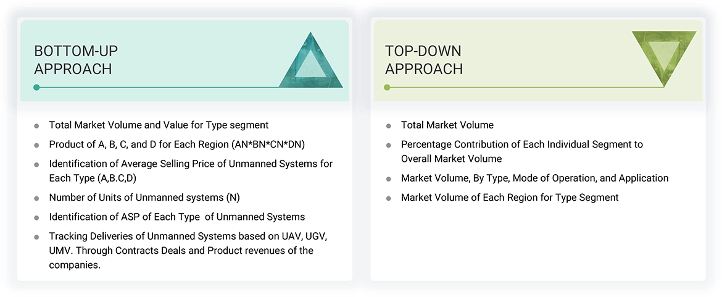Select 'Market Volume, By Type, Mode of Operation' item

[x=534, y=178]
